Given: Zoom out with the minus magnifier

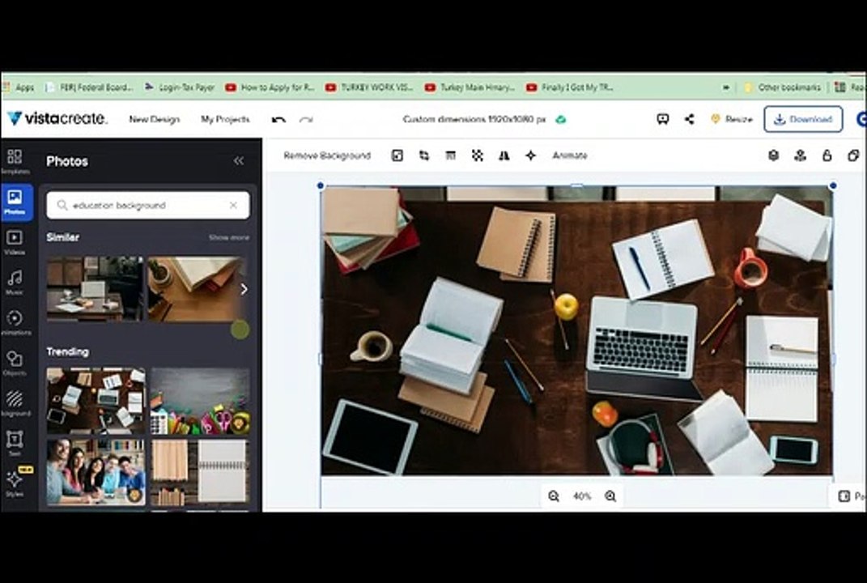Looking at the screenshot, I should click(x=554, y=496).
